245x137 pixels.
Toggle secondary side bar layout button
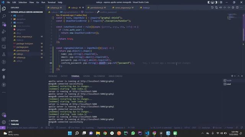pyautogui.click(x=216, y=2)
